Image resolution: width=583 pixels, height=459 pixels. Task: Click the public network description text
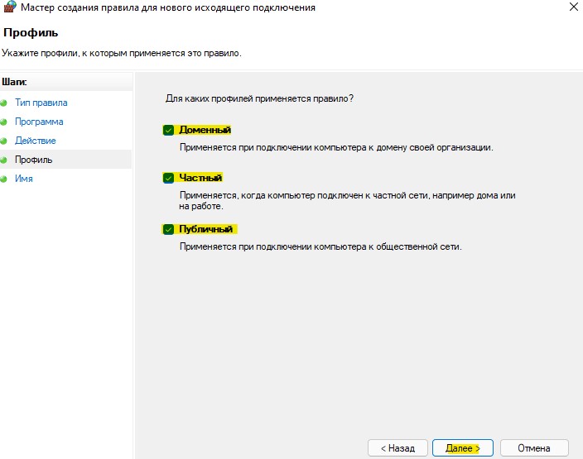[320, 246]
